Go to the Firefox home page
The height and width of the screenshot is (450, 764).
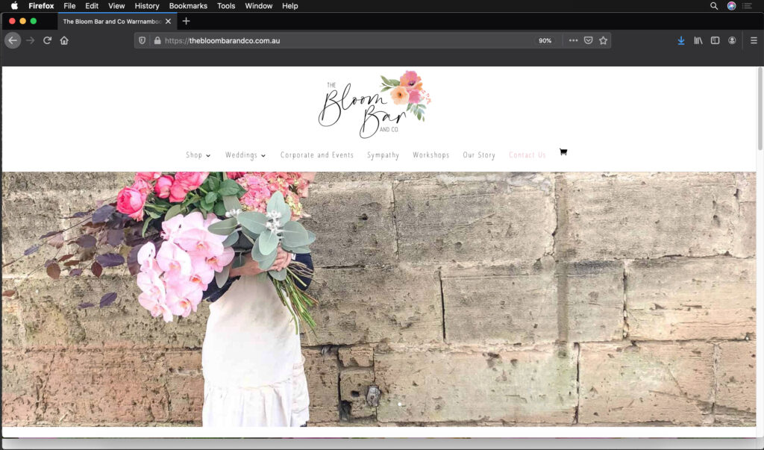coord(64,40)
